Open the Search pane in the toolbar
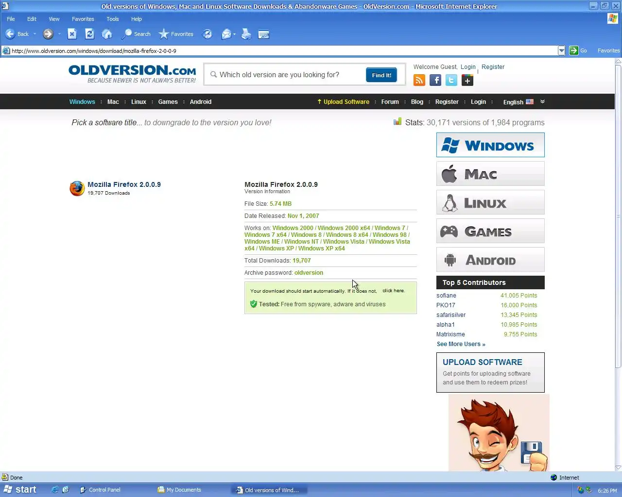This screenshot has height=497, width=622. coord(136,34)
